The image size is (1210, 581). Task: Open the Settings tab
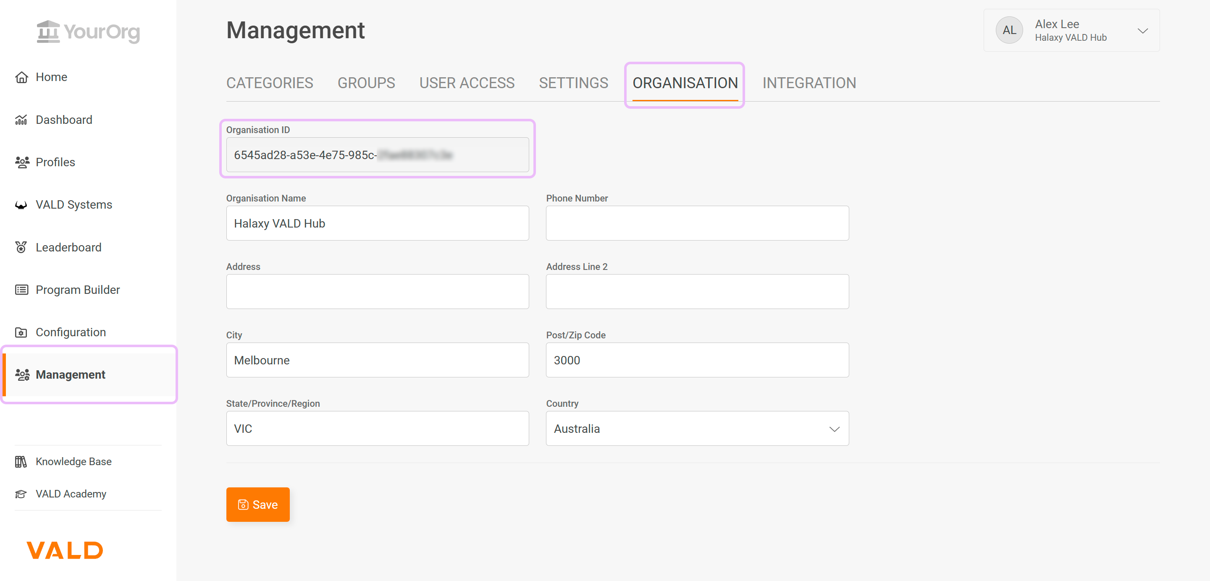[x=574, y=83]
